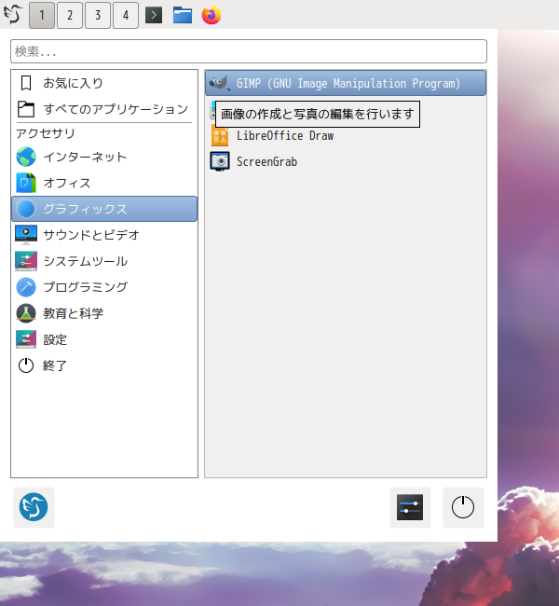Click the GIMP Wilber mascot icon

(x=220, y=83)
